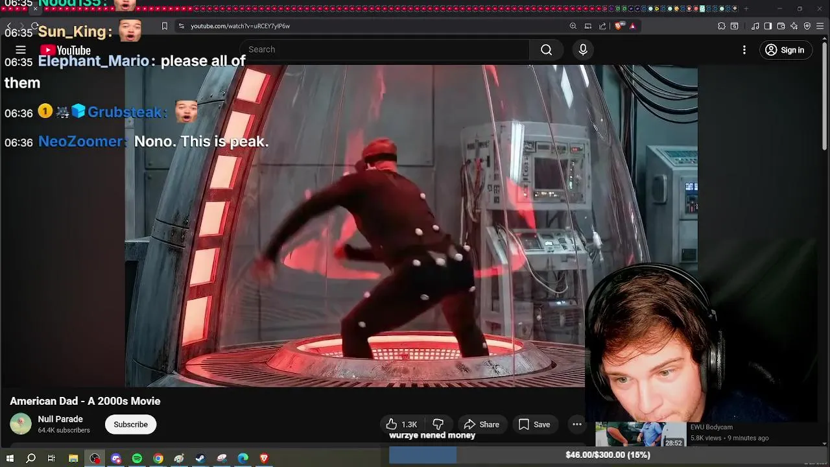Click the NeoZoomer chat username
830x467 pixels.
[x=82, y=141]
